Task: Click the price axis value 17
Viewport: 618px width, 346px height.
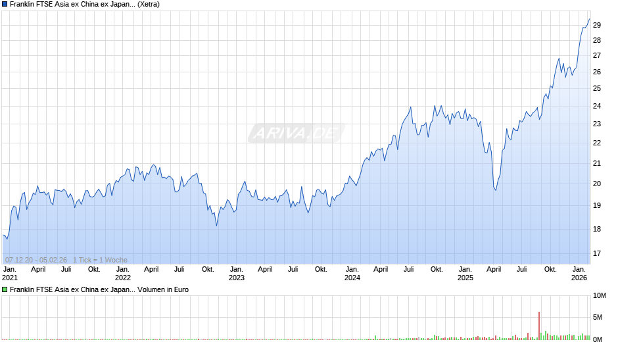Action: pyautogui.click(x=597, y=253)
